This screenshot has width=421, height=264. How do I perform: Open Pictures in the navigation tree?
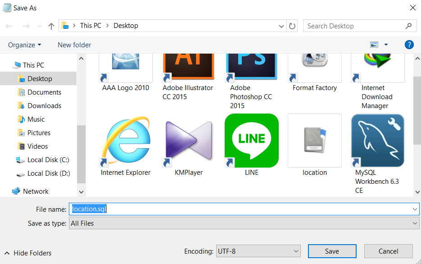[x=39, y=132]
